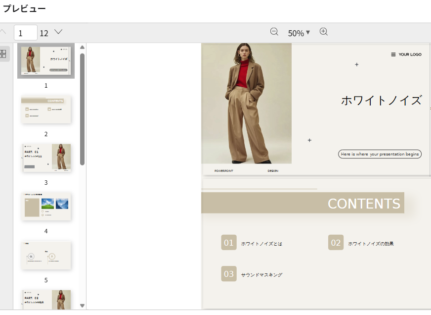Viewport: 431px width, 315px height.
Task: Click the thumbnail scrollbar down arrow
Action: click(x=82, y=306)
